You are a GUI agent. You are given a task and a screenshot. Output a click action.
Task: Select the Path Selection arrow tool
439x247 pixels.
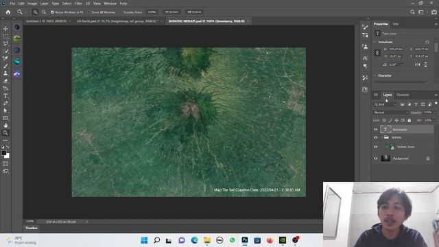pos(5,110)
